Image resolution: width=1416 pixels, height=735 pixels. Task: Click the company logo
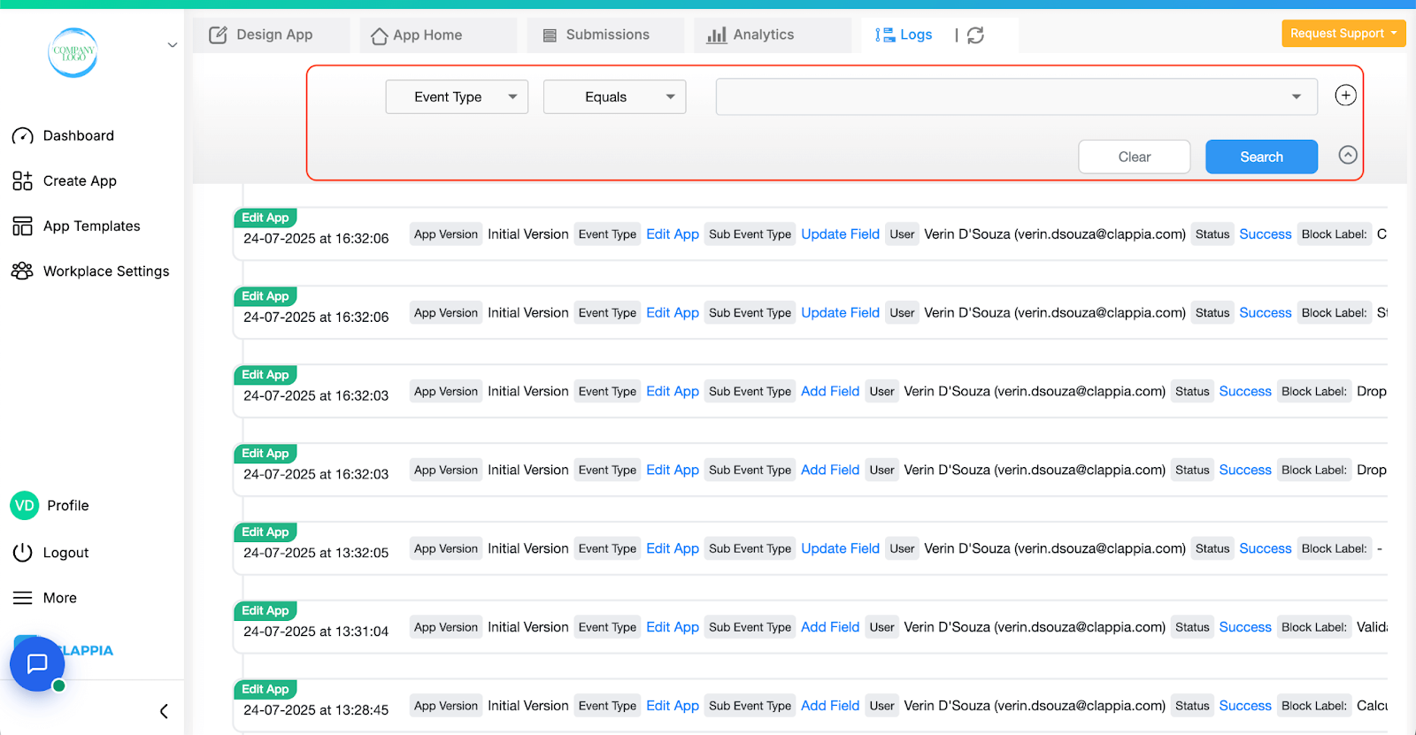tap(73, 52)
